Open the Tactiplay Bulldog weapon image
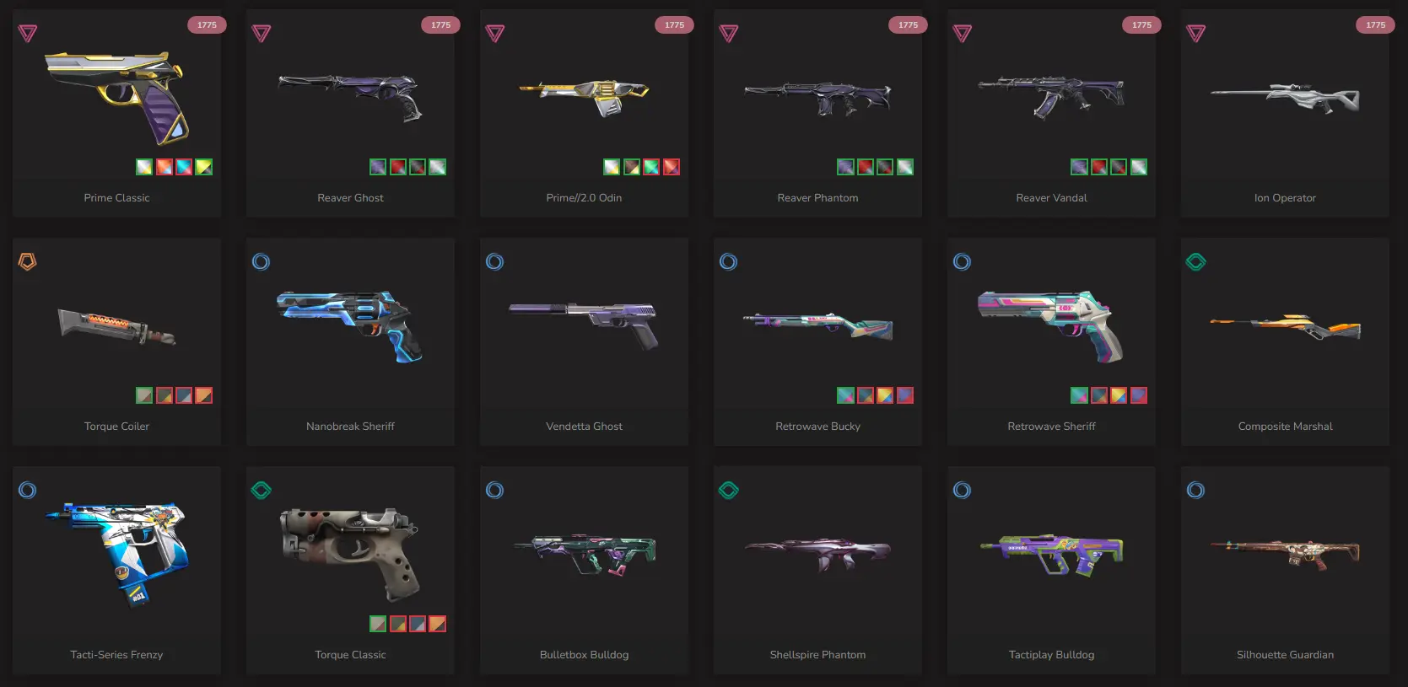Screen dimensions: 1408x687 pos(1051,555)
